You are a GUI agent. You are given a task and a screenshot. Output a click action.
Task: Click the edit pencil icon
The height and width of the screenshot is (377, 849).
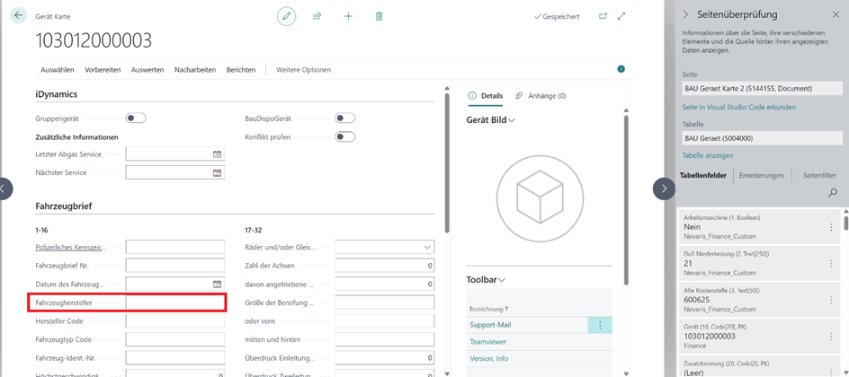(x=286, y=16)
